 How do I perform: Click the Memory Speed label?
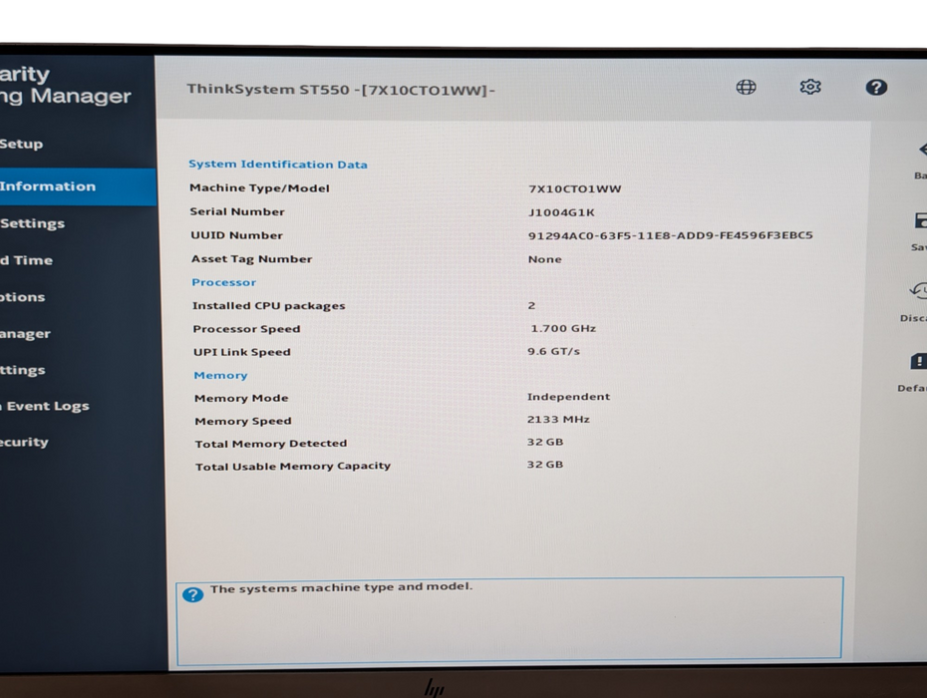(x=243, y=421)
